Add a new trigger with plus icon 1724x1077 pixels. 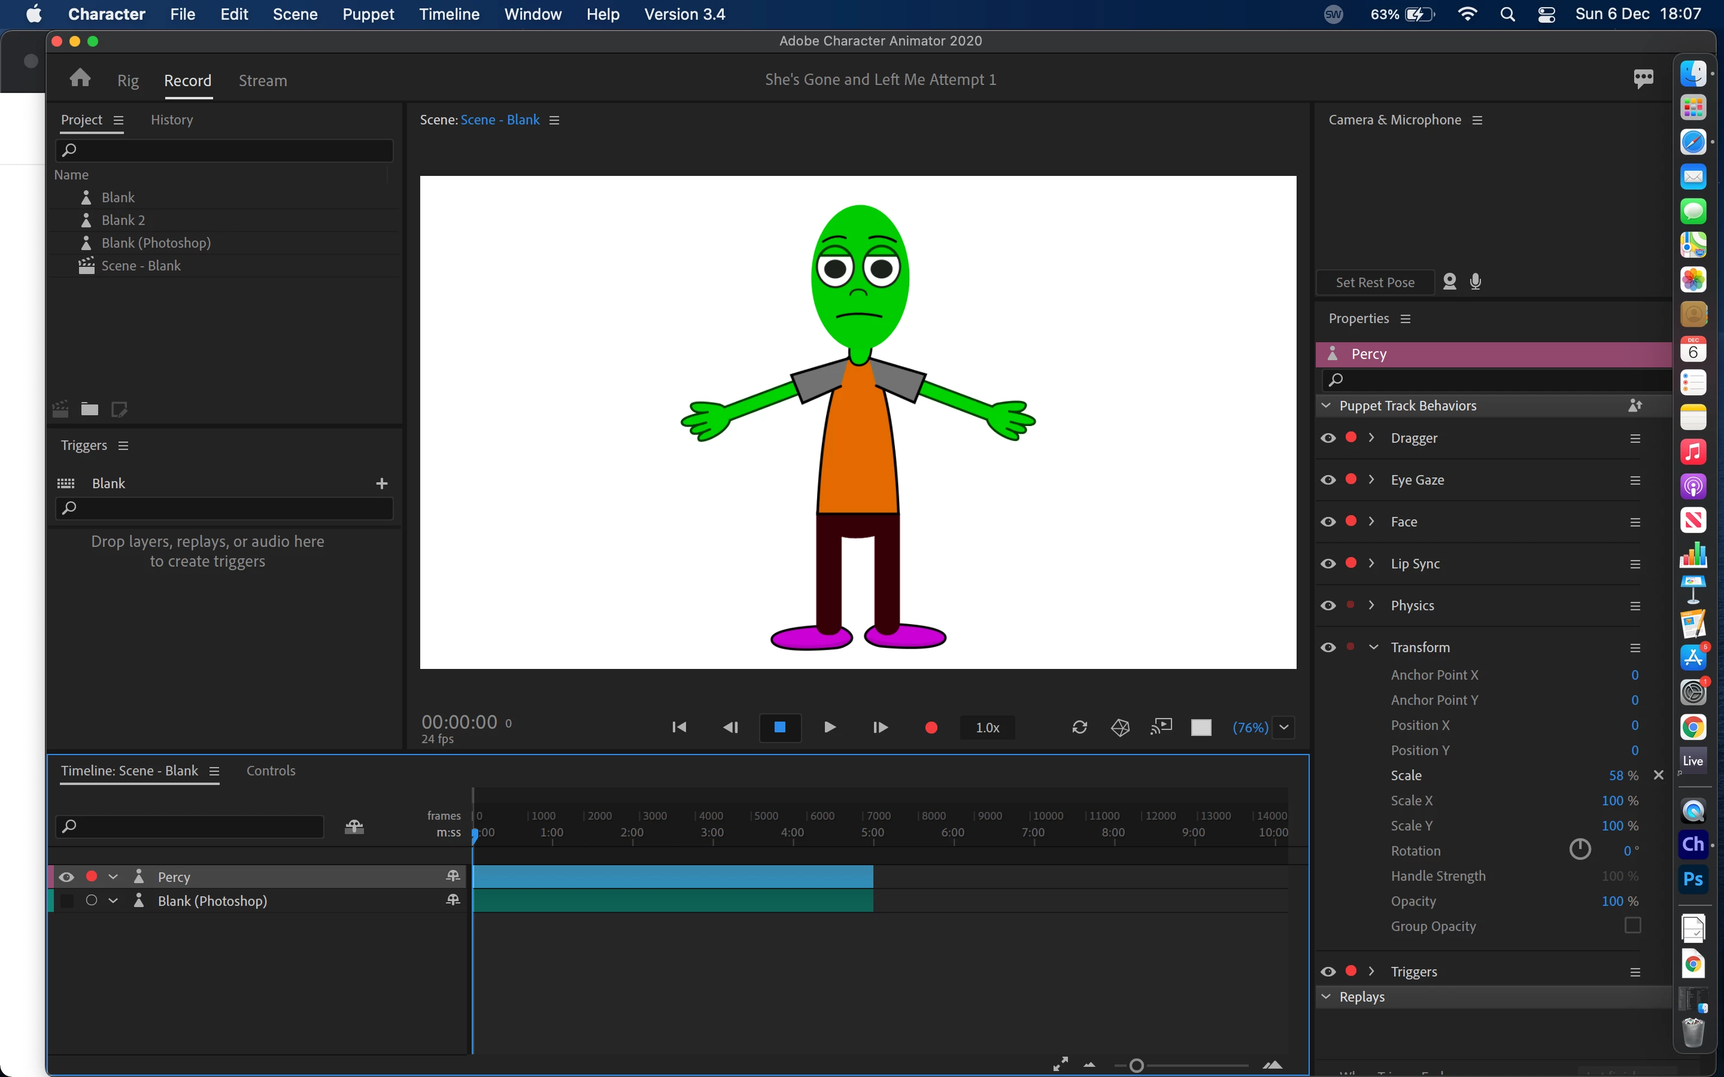(x=382, y=483)
